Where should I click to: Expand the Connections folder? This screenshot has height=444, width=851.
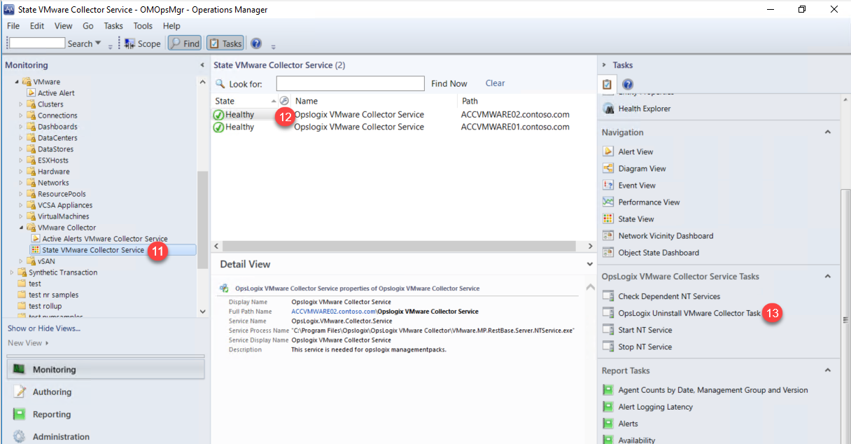tap(21, 116)
